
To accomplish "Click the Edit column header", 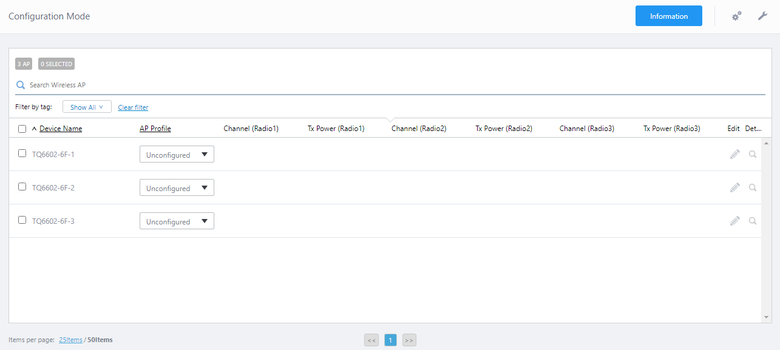I will pos(734,129).
